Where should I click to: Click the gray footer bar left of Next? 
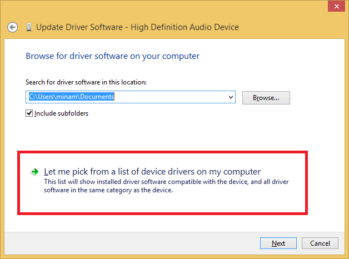131,243
